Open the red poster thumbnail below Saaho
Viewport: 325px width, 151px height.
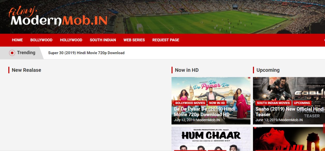[x=289, y=139]
